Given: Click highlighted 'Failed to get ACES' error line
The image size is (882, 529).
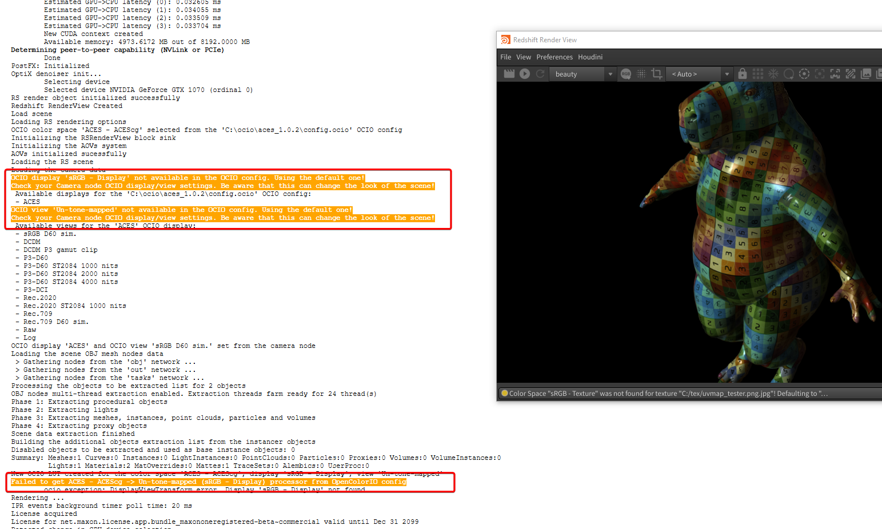Looking at the screenshot, I should point(209,482).
